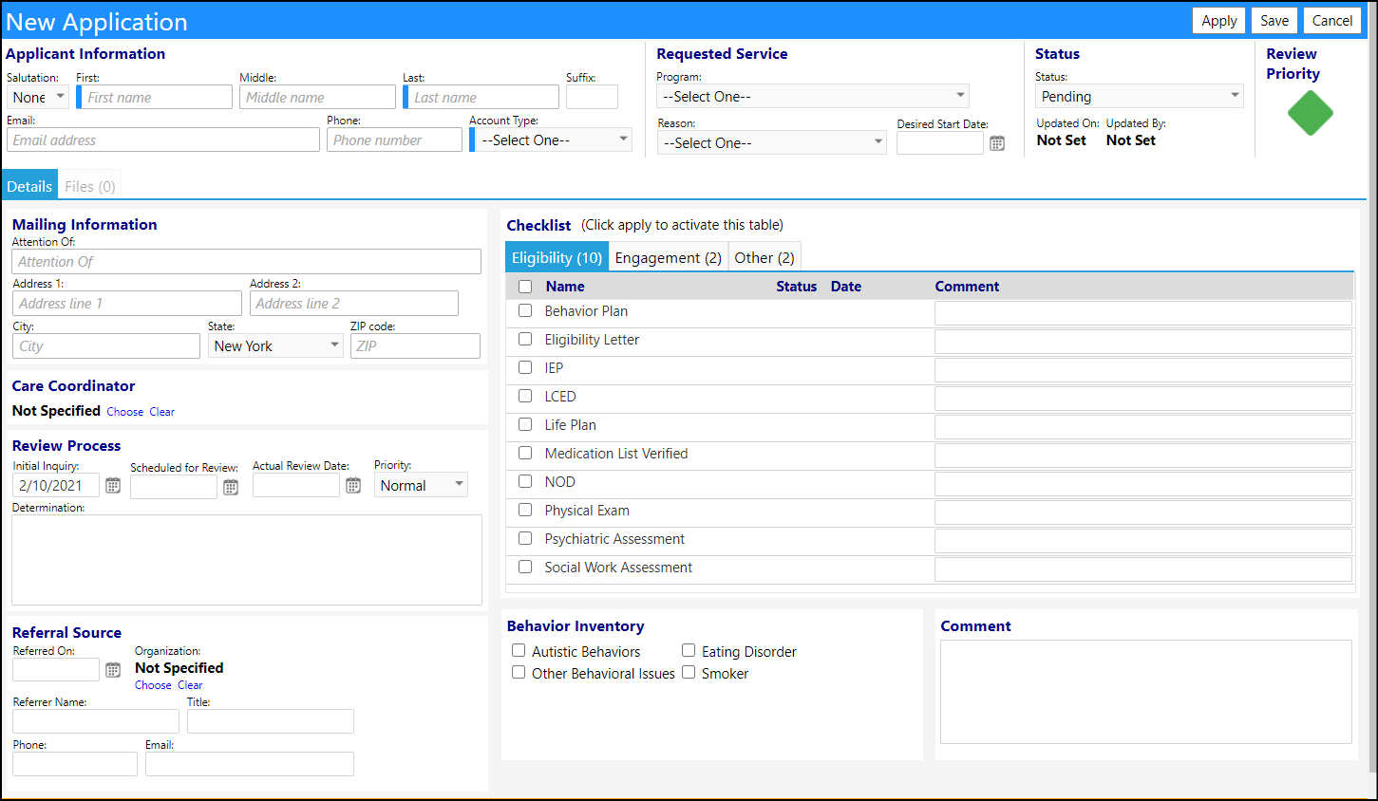Screen dimensions: 1378x801
Task: Focus the Address line 2 field
Action: tap(354, 303)
